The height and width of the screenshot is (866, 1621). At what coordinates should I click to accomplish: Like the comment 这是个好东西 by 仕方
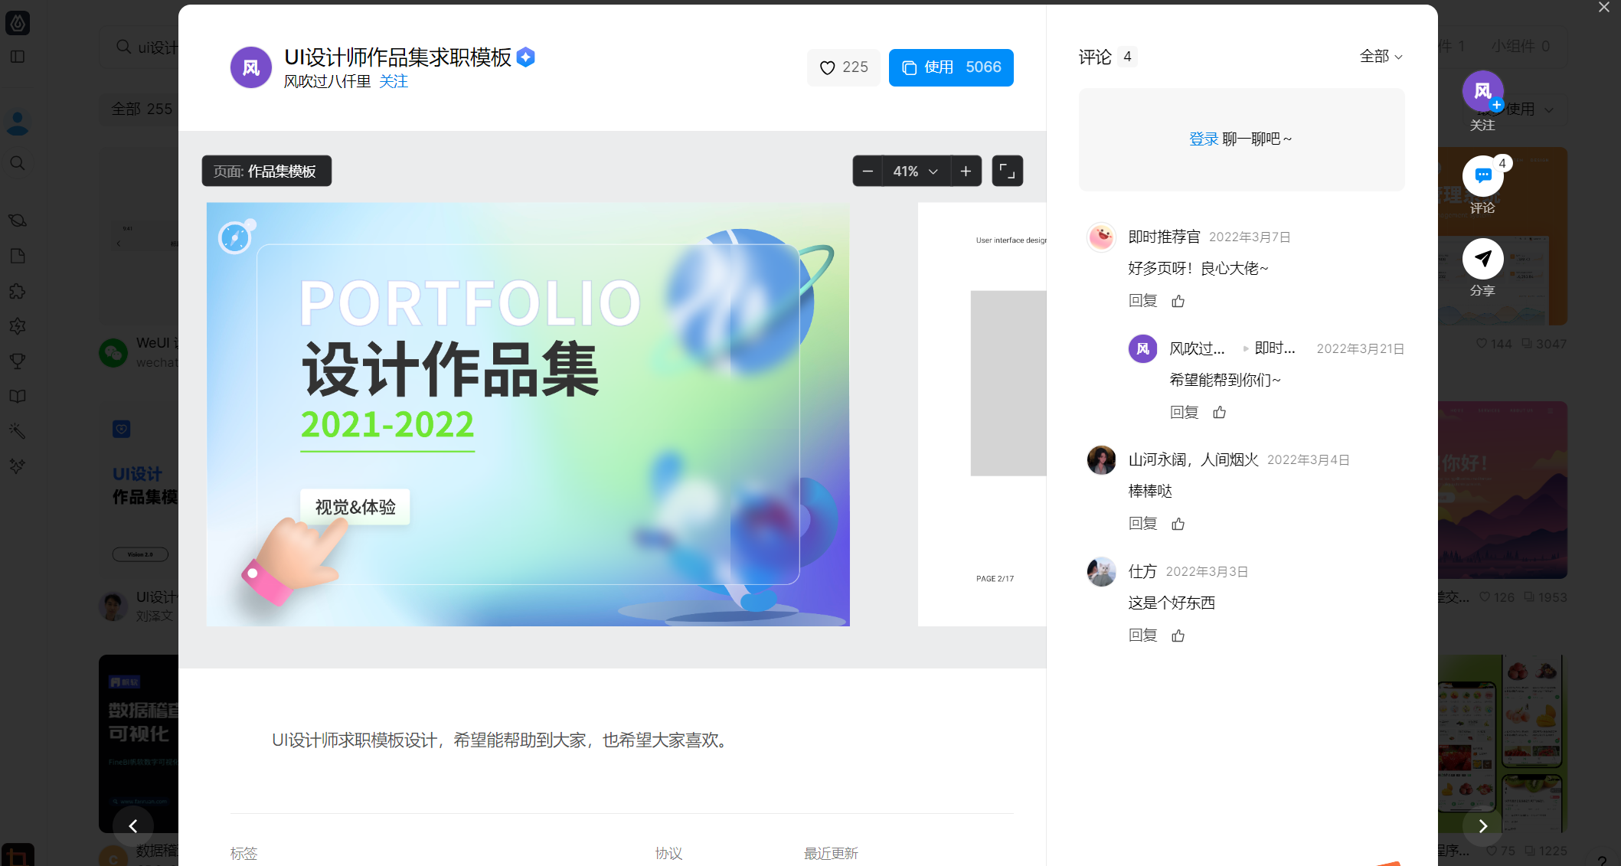point(1178,636)
